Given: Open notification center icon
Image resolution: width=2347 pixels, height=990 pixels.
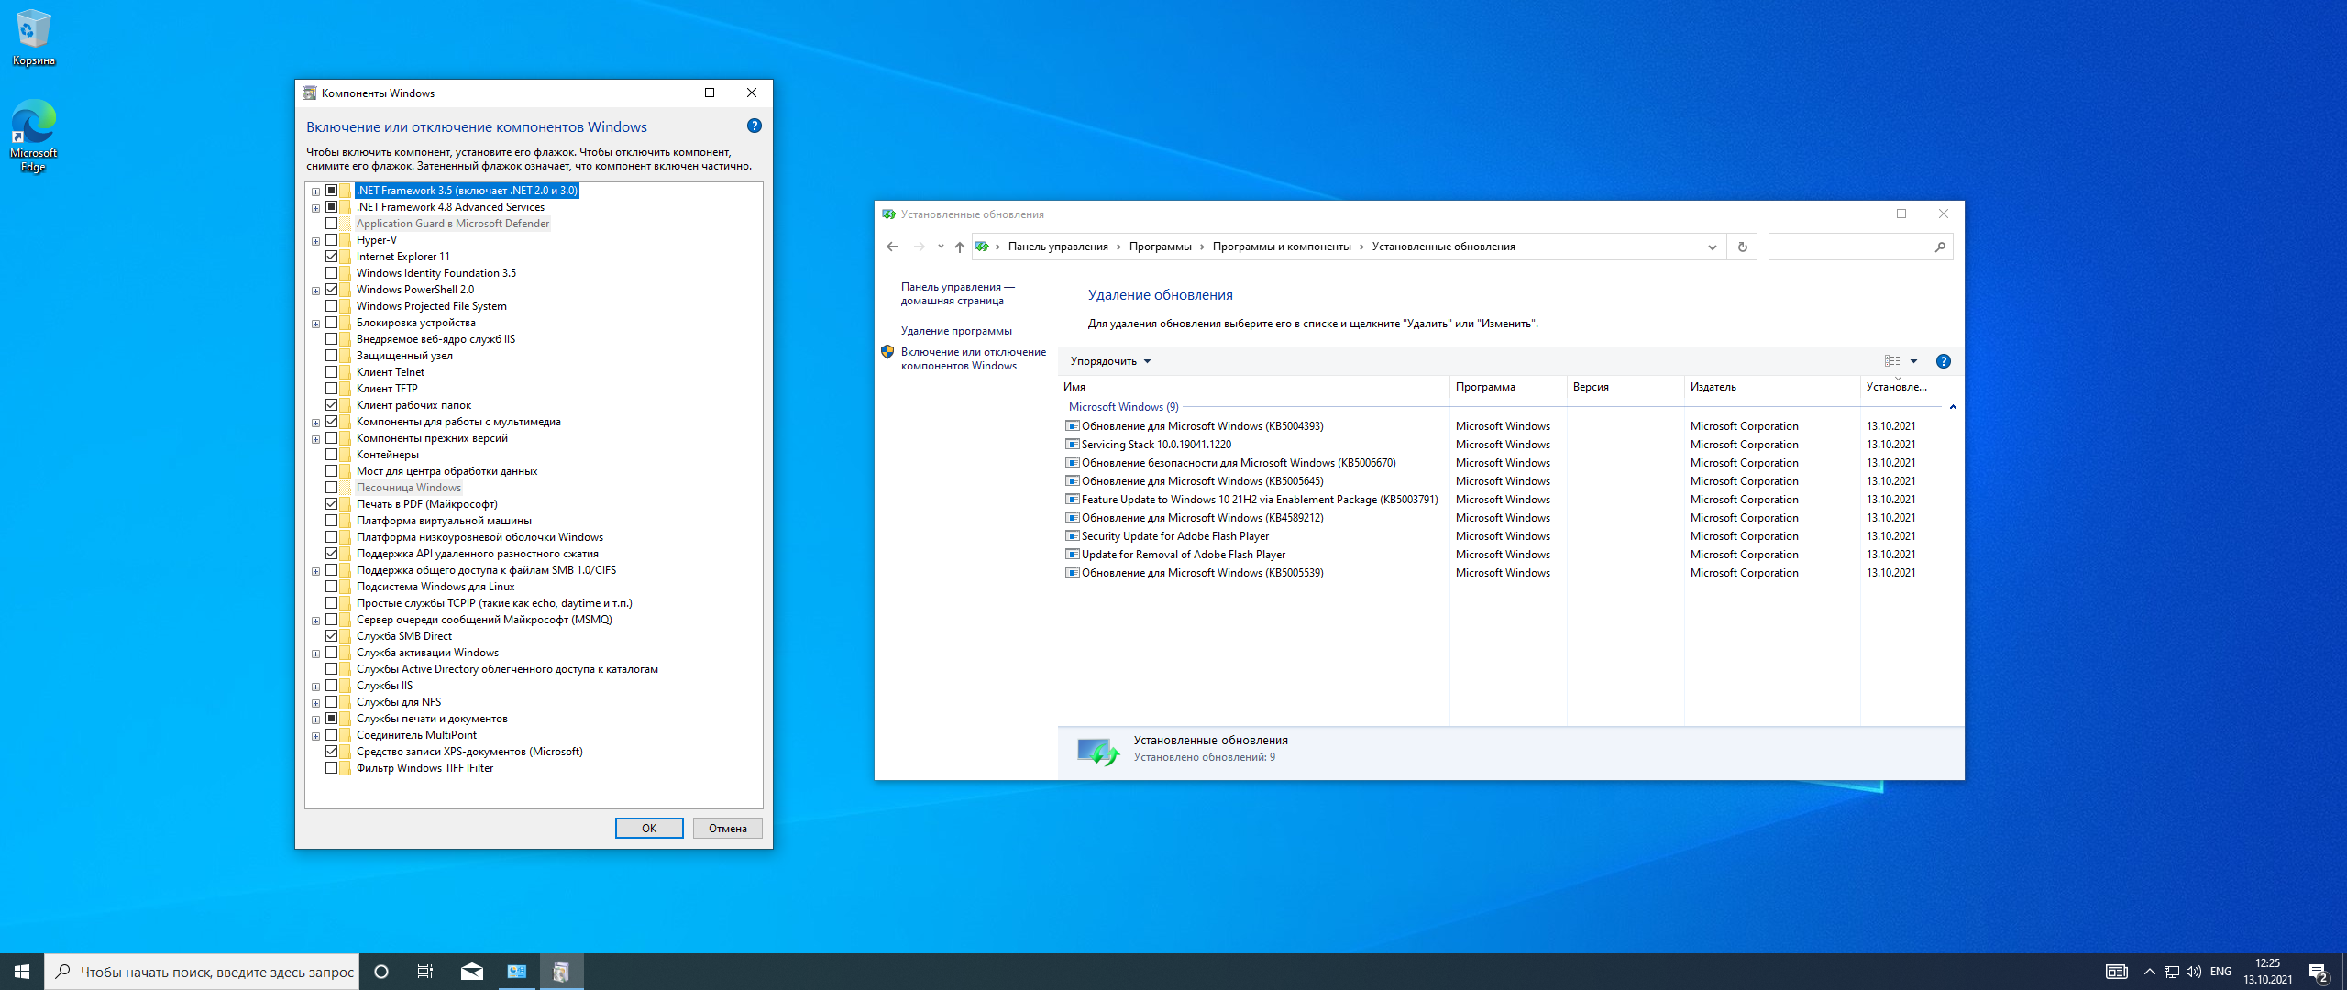Looking at the screenshot, I should [x=2319, y=972].
